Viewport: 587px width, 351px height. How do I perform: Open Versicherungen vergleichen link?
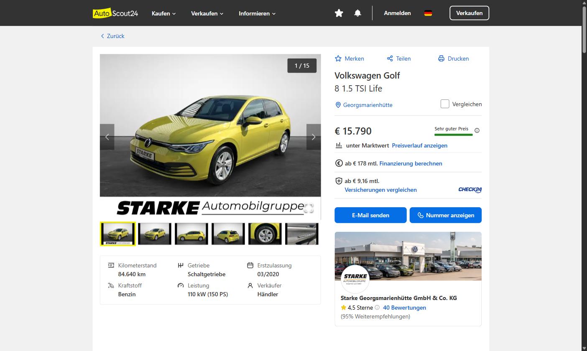(x=380, y=190)
